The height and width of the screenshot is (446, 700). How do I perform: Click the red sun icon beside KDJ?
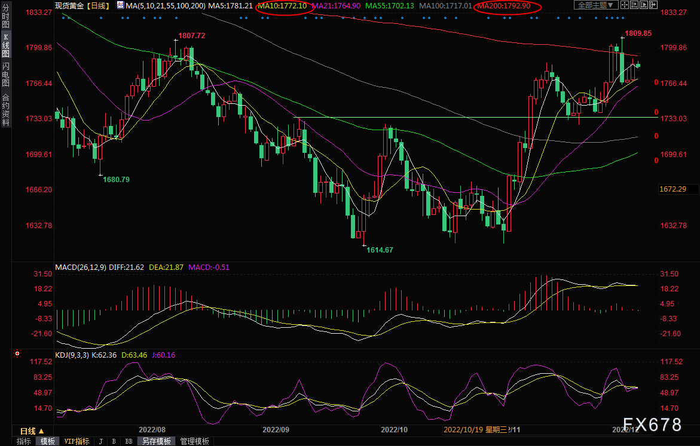pyautogui.click(x=17, y=353)
